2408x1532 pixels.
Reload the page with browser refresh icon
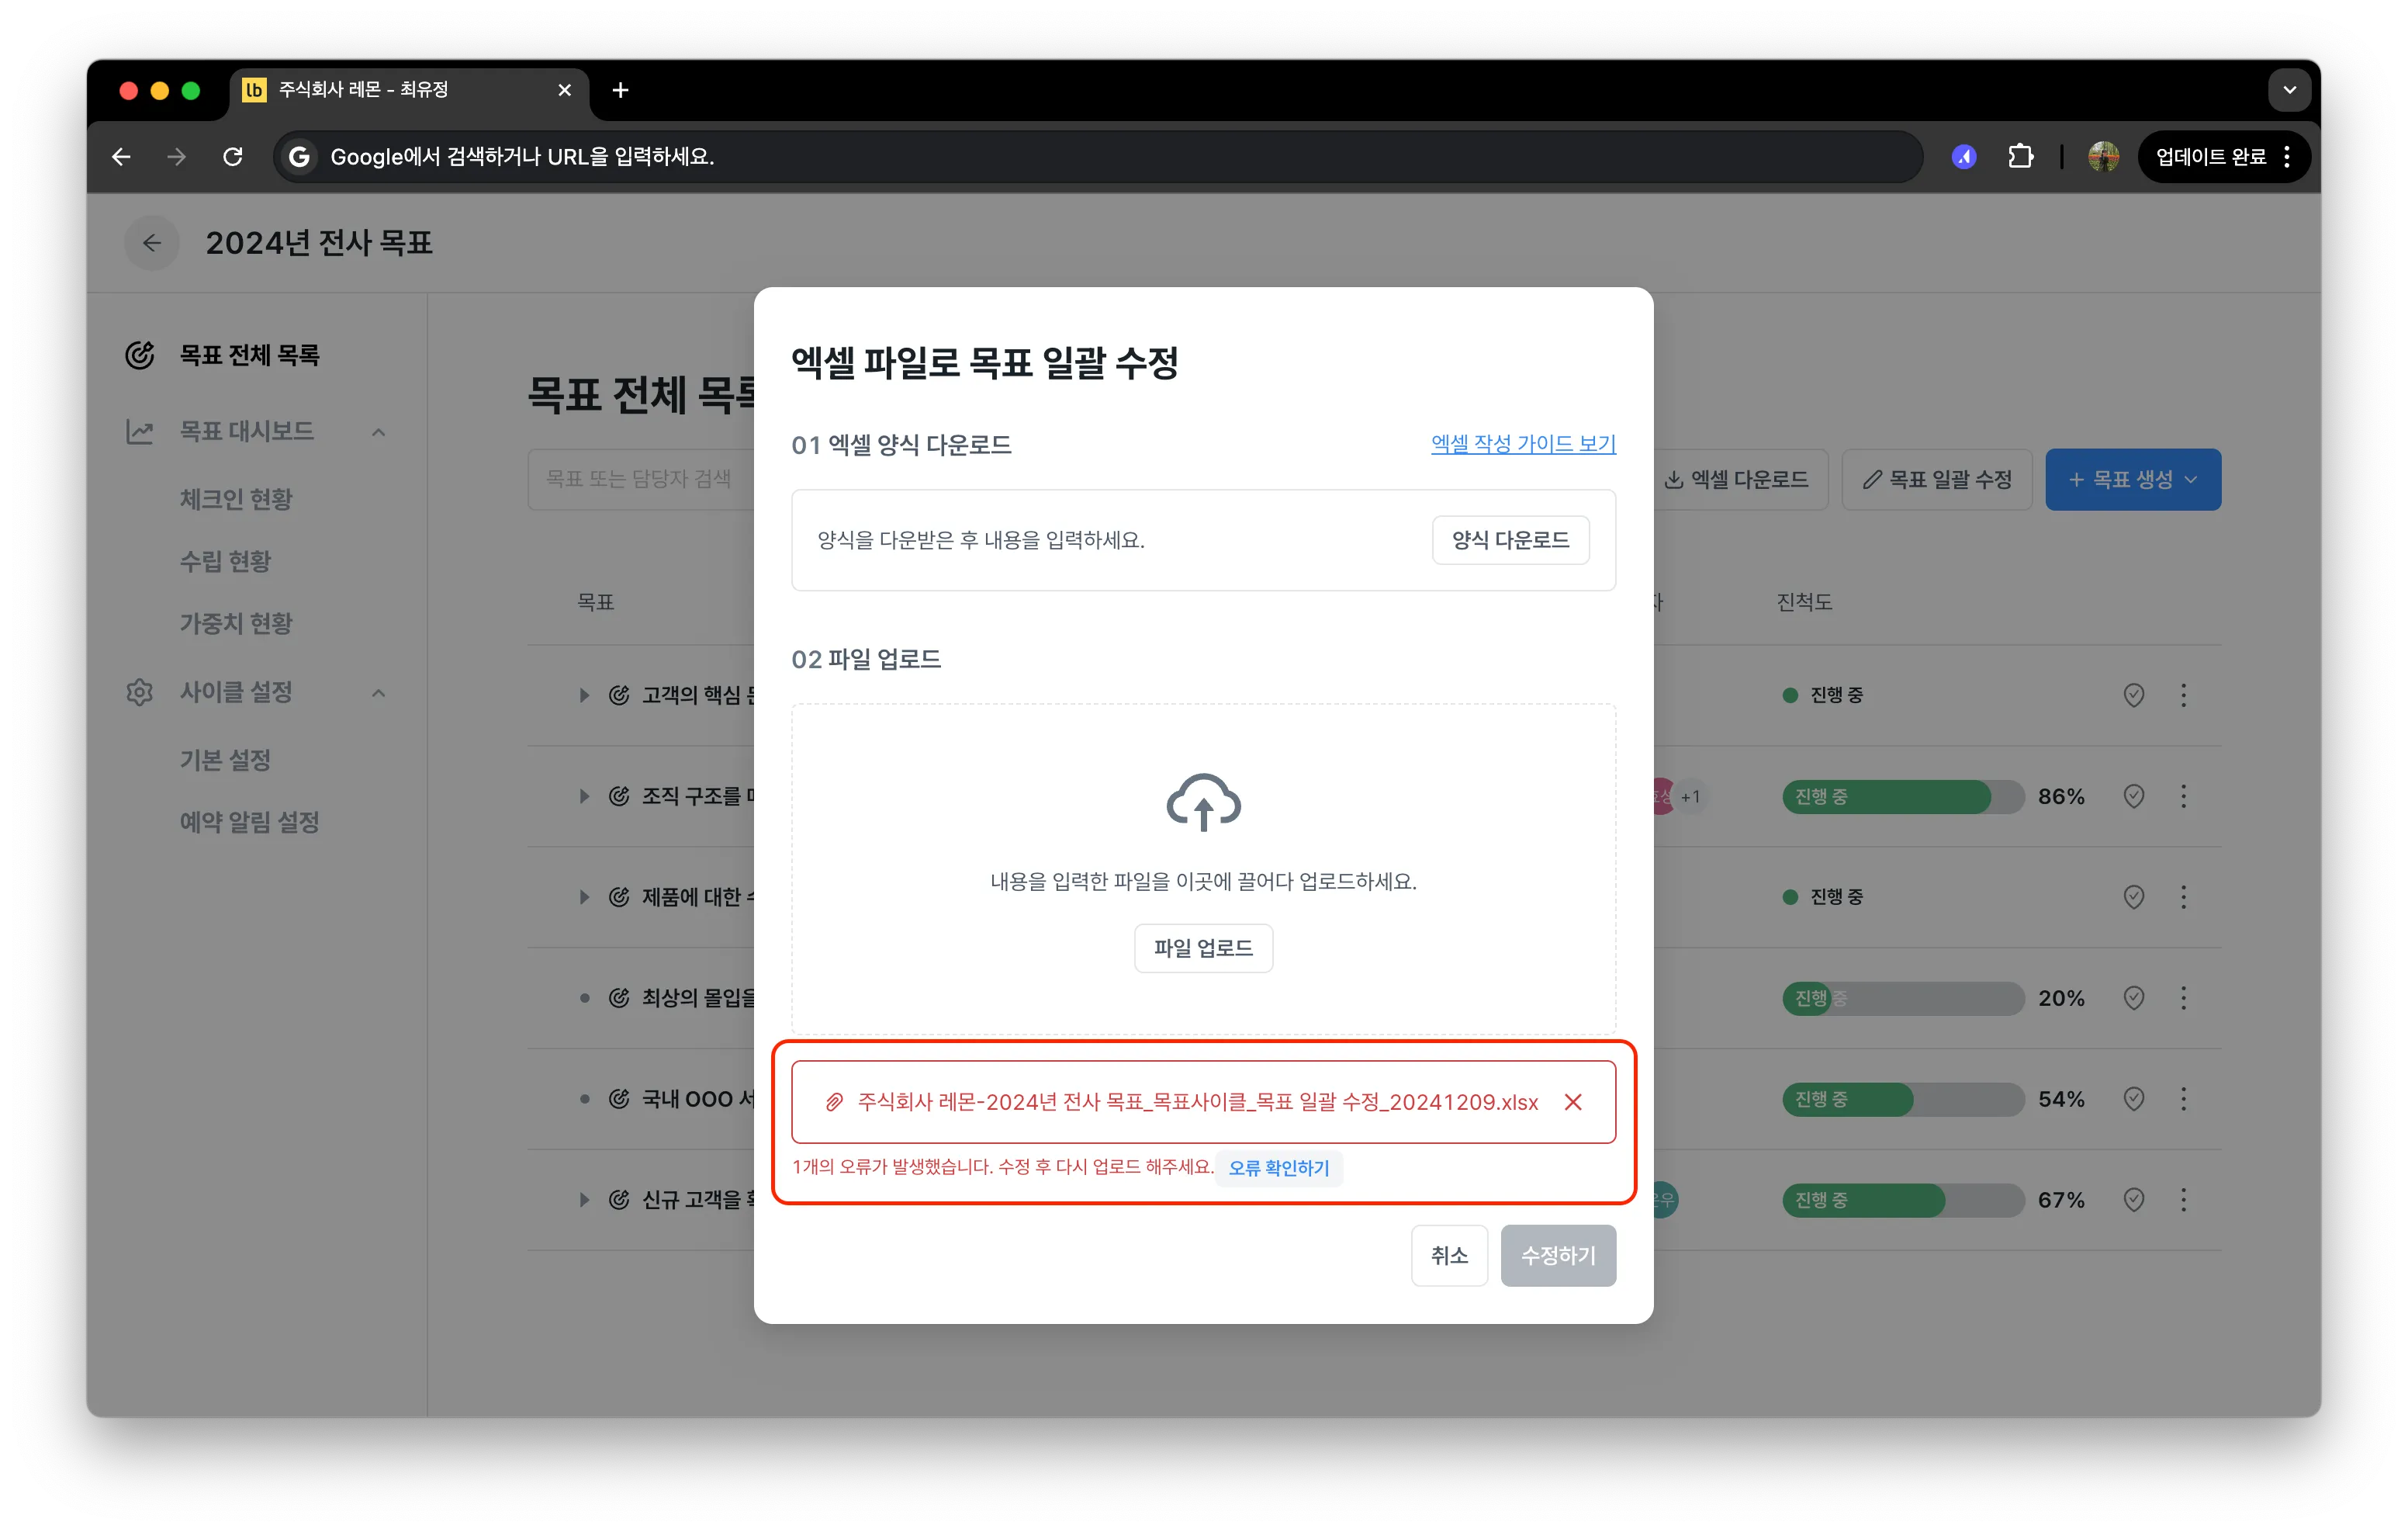click(233, 157)
